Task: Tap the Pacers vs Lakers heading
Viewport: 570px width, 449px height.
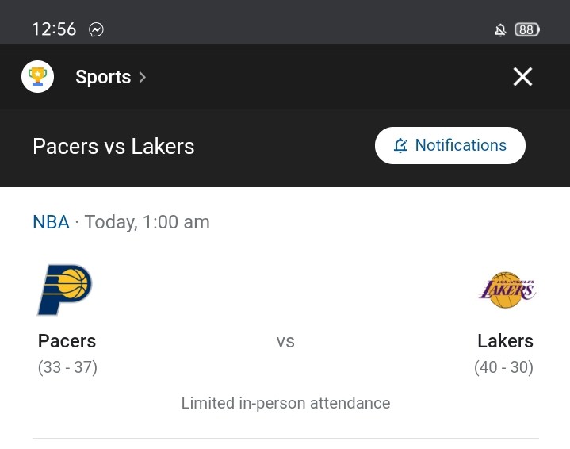Action: [113, 146]
